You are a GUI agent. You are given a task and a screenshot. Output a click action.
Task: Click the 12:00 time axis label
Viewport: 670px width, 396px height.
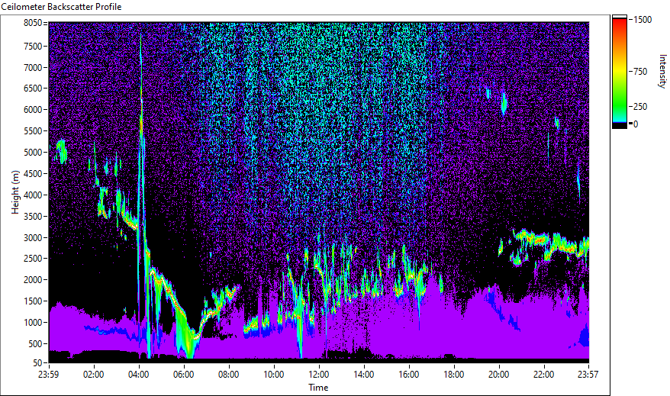click(319, 375)
